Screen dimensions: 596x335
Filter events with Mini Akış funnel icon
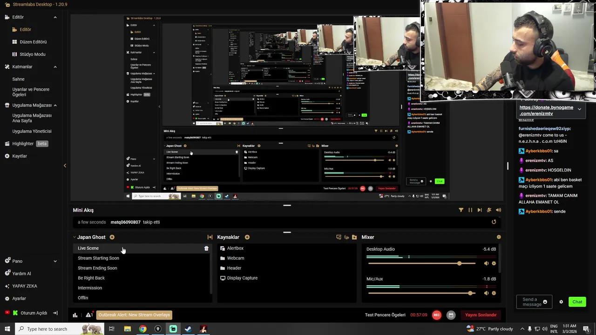tap(461, 210)
